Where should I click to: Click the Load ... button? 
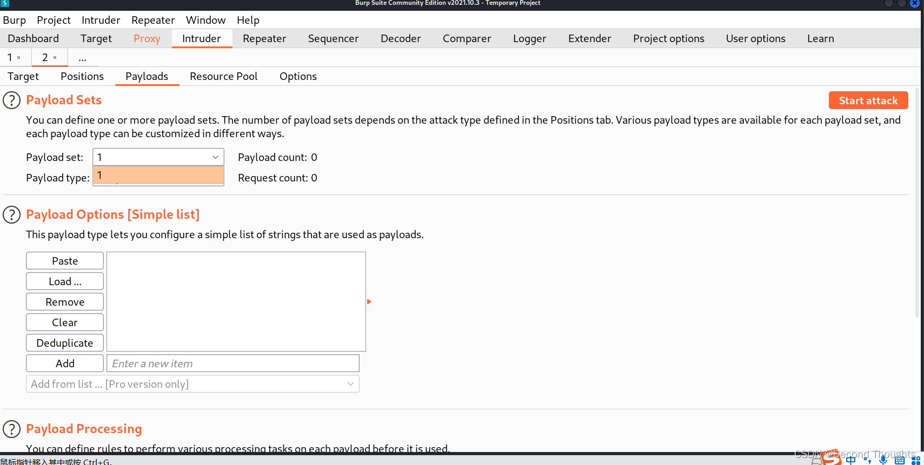65,281
